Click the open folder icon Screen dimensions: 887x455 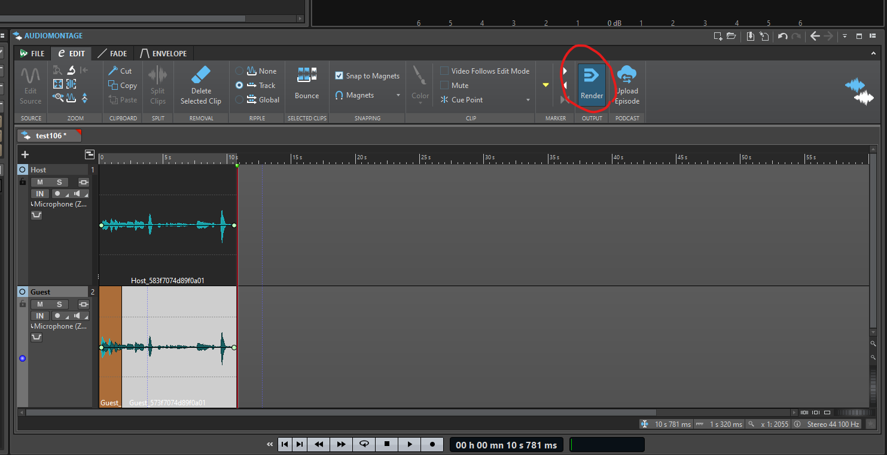[x=731, y=36]
